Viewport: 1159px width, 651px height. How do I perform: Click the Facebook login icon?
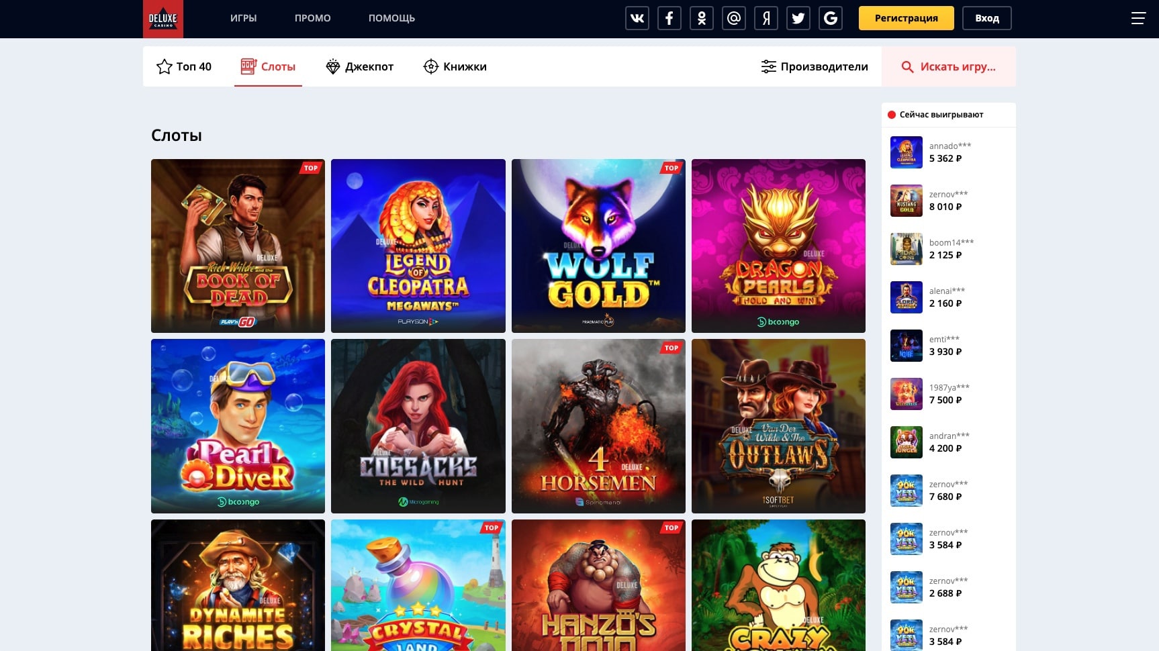click(x=669, y=18)
